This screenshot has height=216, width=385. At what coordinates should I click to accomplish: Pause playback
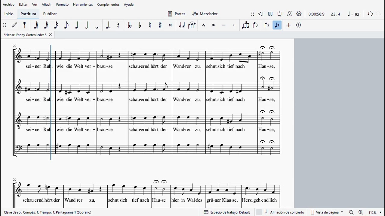tap(270, 14)
